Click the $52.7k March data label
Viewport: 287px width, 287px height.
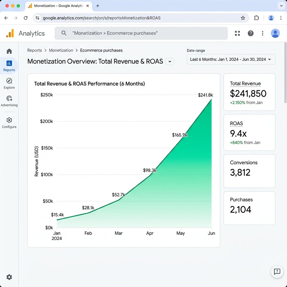pos(119,195)
